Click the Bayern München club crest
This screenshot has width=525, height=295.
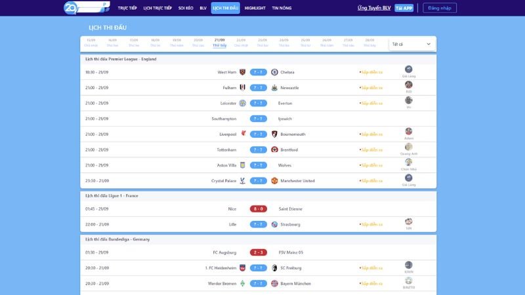pos(274,283)
